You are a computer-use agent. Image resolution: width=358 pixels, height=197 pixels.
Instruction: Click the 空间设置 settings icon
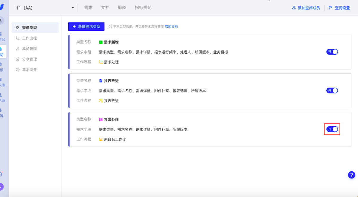331,8
